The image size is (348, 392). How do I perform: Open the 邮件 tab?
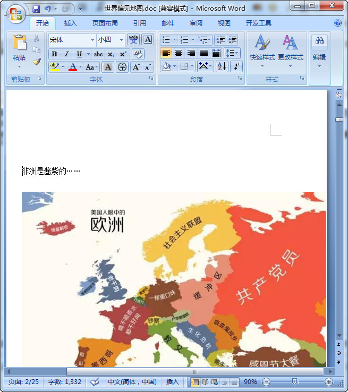pos(168,23)
